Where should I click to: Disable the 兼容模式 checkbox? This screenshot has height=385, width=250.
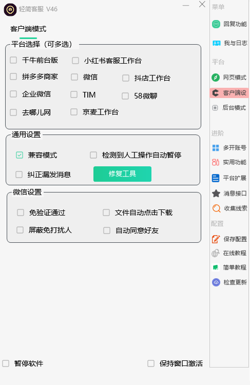point(20,155)
